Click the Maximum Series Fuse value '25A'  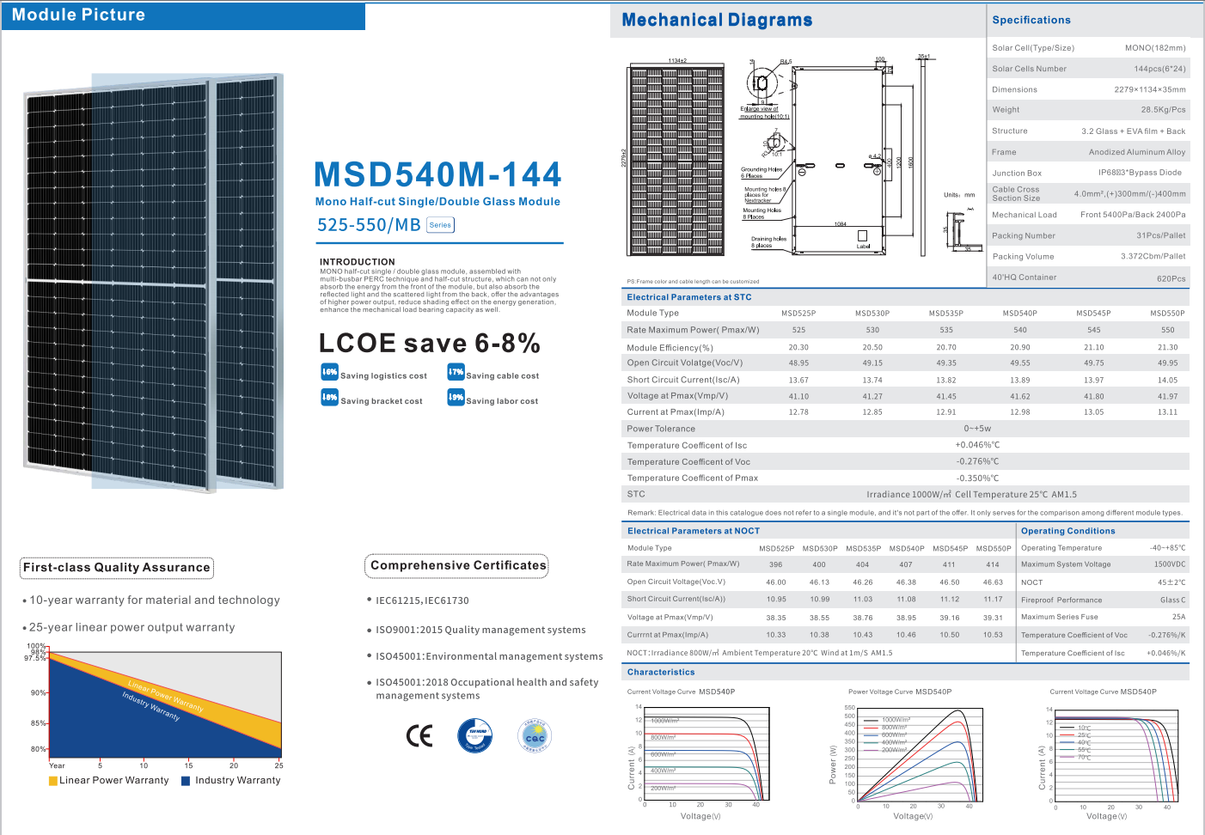(x=1179, y=617)
